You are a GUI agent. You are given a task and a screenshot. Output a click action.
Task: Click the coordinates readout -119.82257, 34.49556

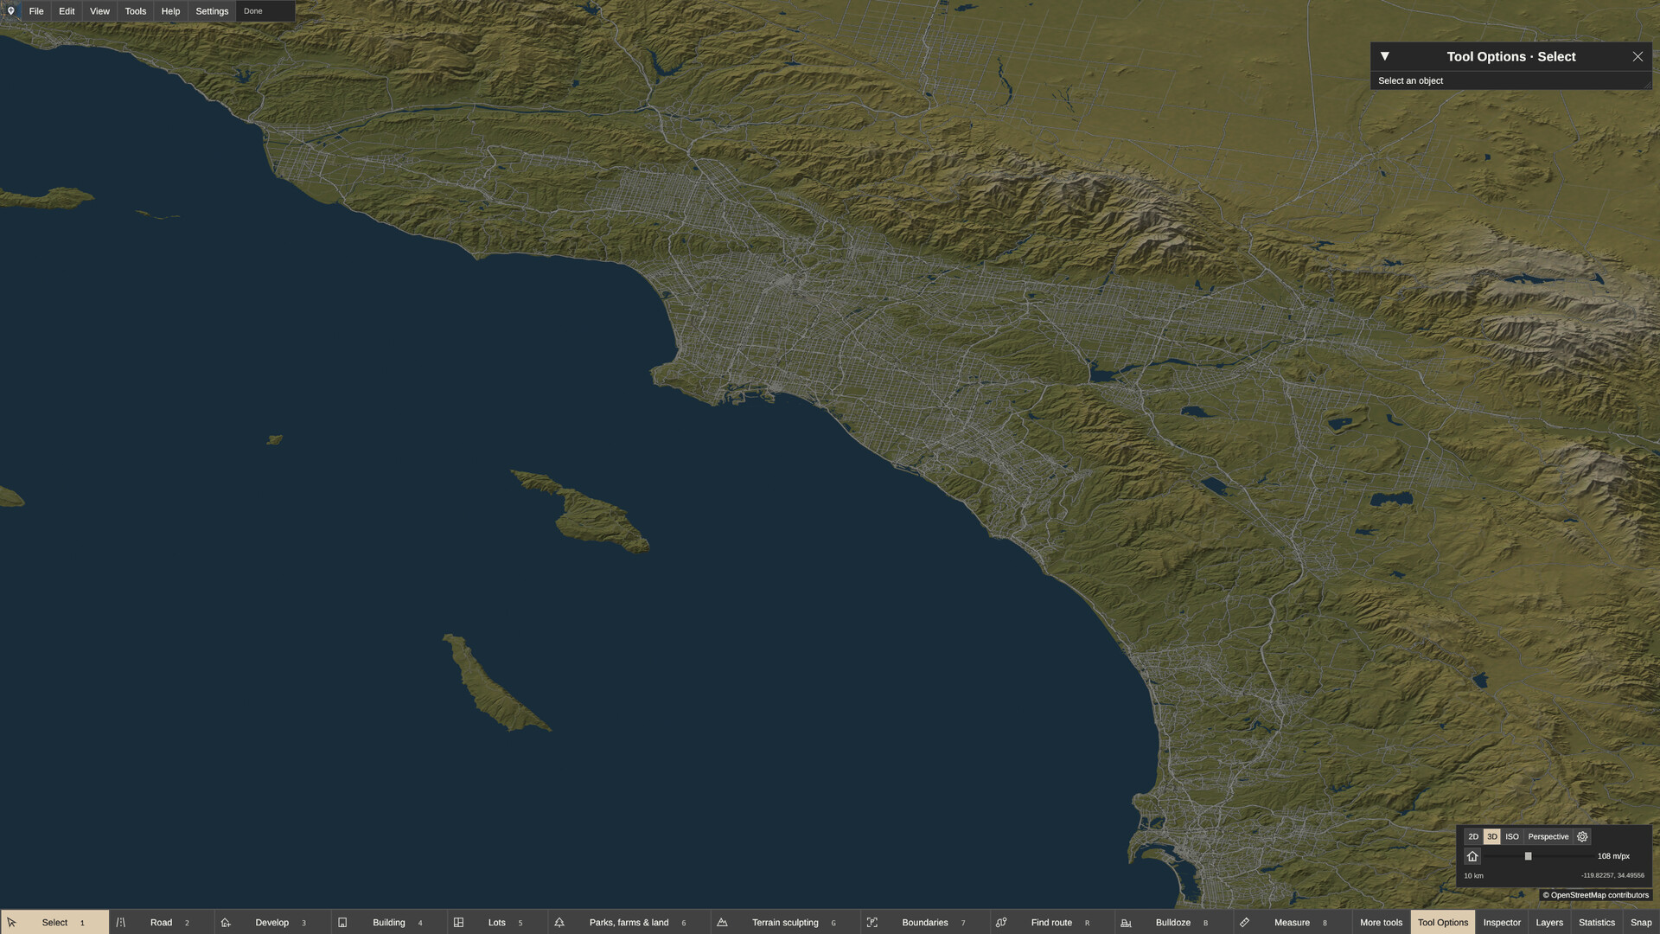click(x=1612, y=875)
